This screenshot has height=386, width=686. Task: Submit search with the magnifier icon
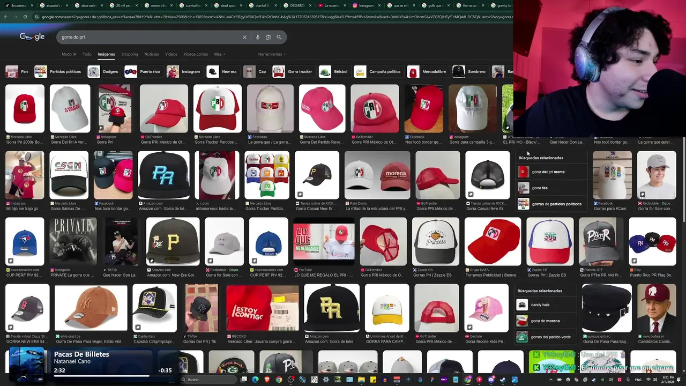click(x=279, y=37)
